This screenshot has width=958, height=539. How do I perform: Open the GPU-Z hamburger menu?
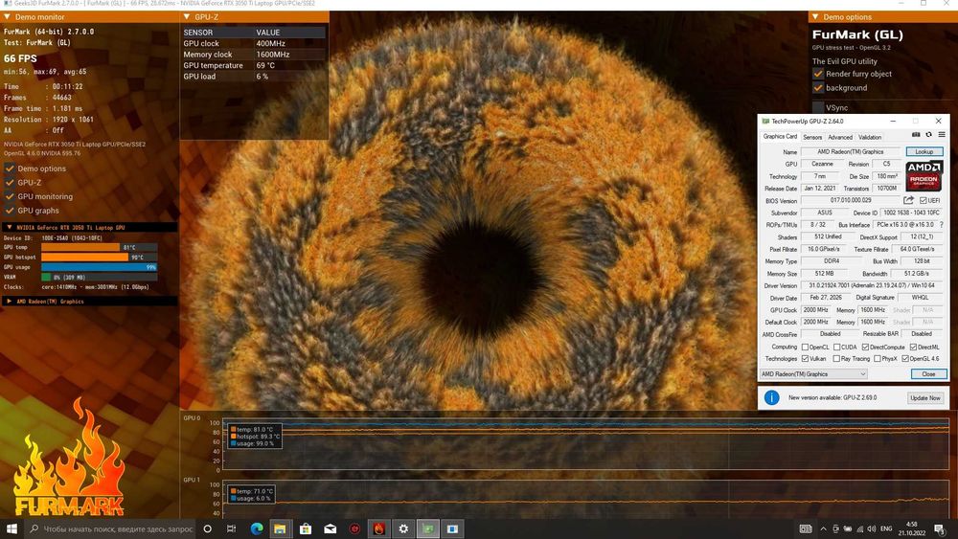pyautogui.click(x=942, y=135)
